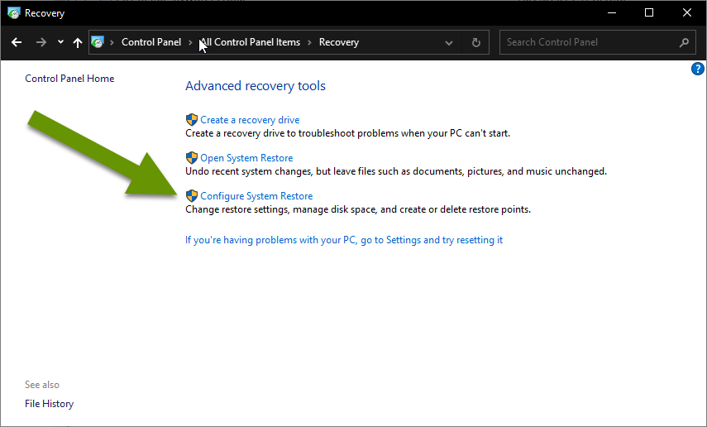Expand chevron after Control Panel breadcrumb

tap(190, 42)
